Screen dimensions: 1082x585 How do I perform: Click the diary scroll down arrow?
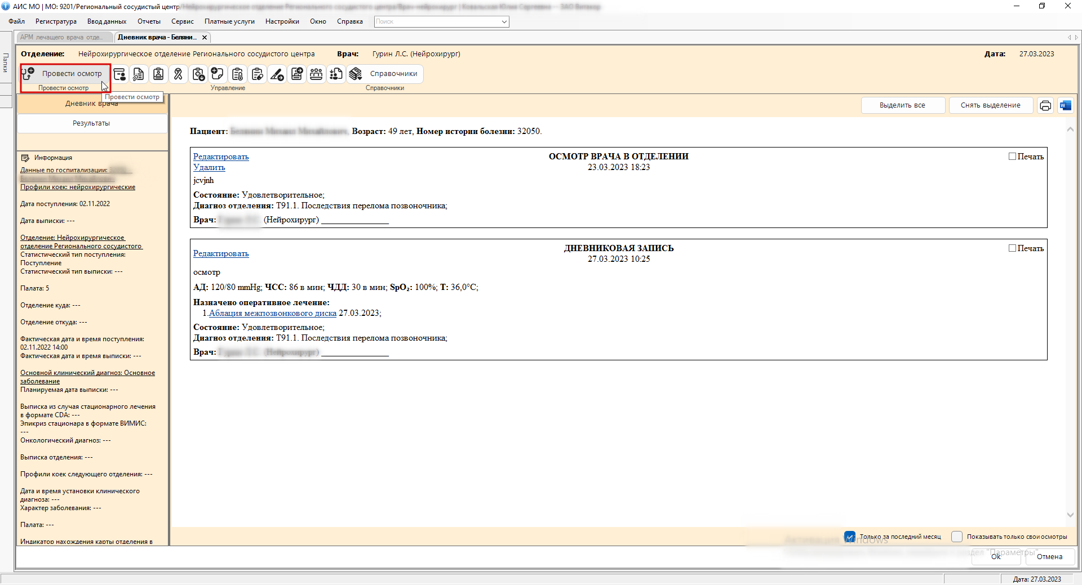1070,515
